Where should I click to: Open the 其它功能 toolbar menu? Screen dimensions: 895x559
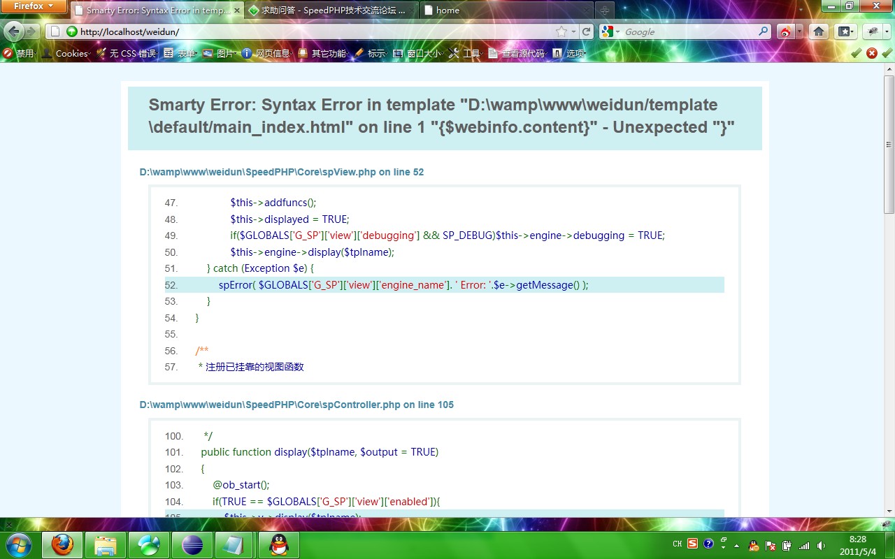click(323, 53)
